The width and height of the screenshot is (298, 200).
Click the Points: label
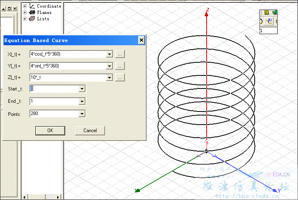click(14, 114)
